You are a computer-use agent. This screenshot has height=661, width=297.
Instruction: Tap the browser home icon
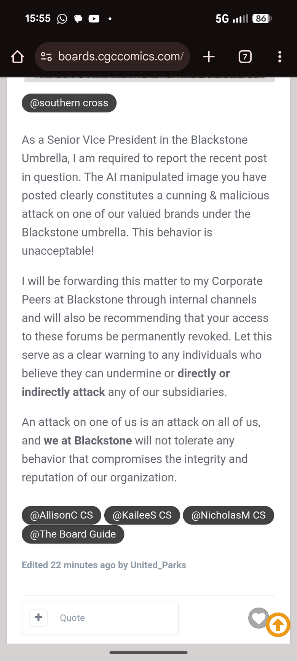tap(18, 57)
